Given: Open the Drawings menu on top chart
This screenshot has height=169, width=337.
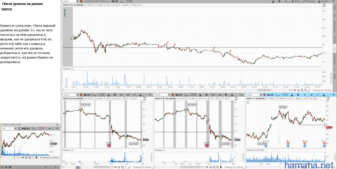Looking at the screenshot, I should (x=309, y=1).
